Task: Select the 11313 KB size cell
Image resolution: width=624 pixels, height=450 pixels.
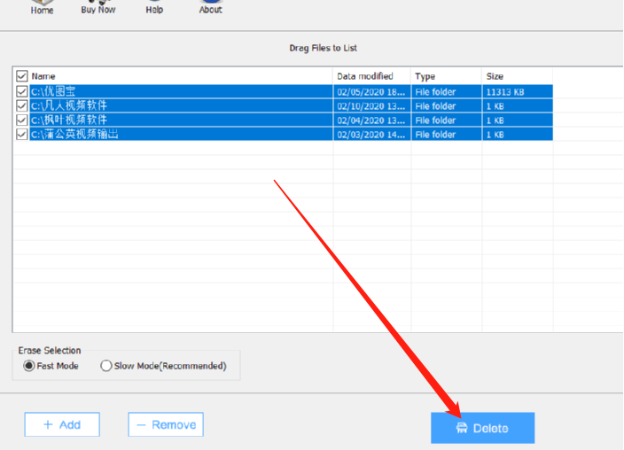Action: (x=516, y=91)
